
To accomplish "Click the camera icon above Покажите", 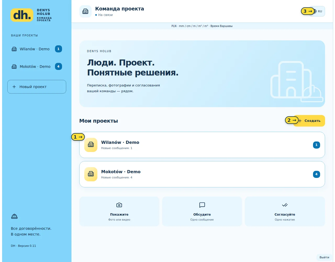I will pos(119,205).
